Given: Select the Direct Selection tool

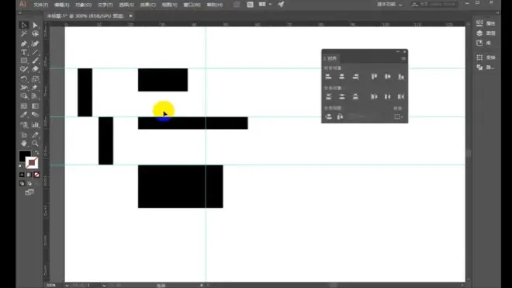Looking at the screenshot, I should point(35,26).
